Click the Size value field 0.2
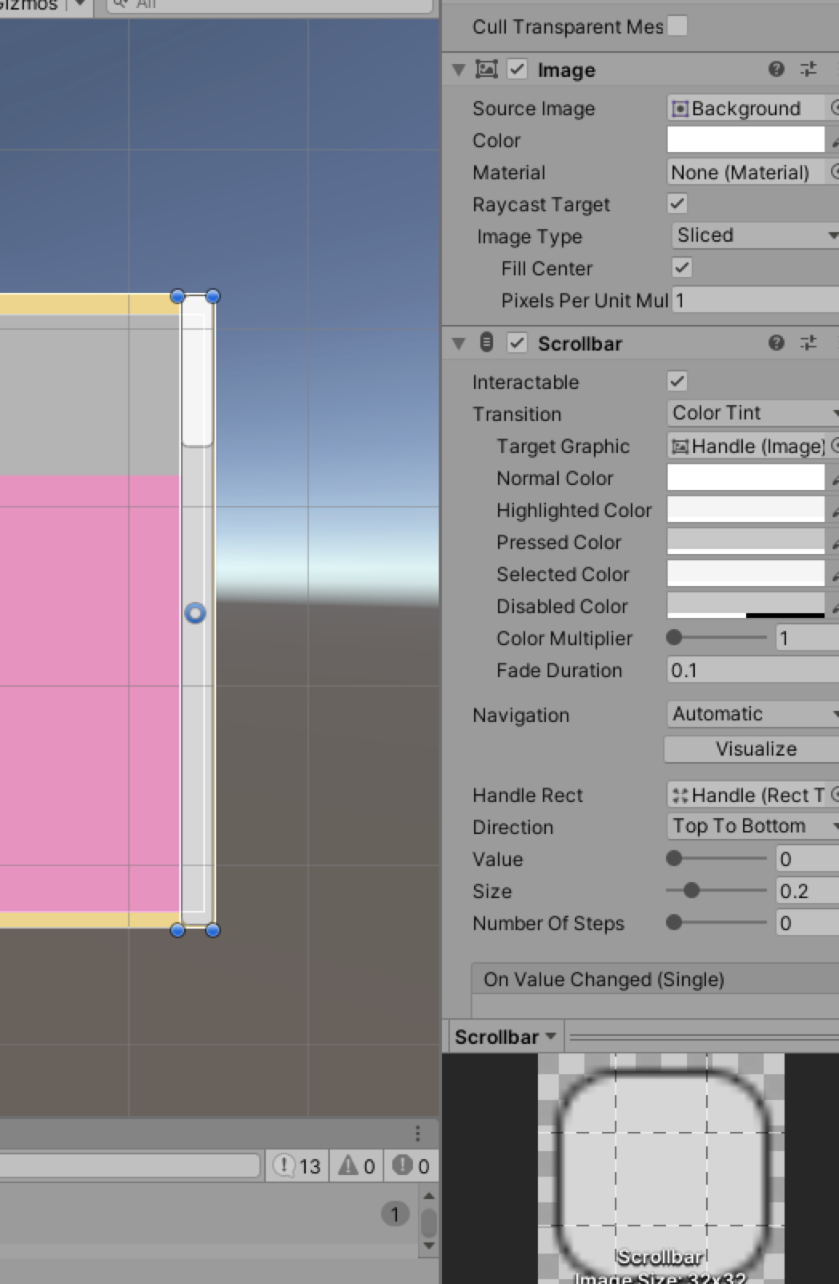The image size is (839, 1284). [x=807, y=891]
